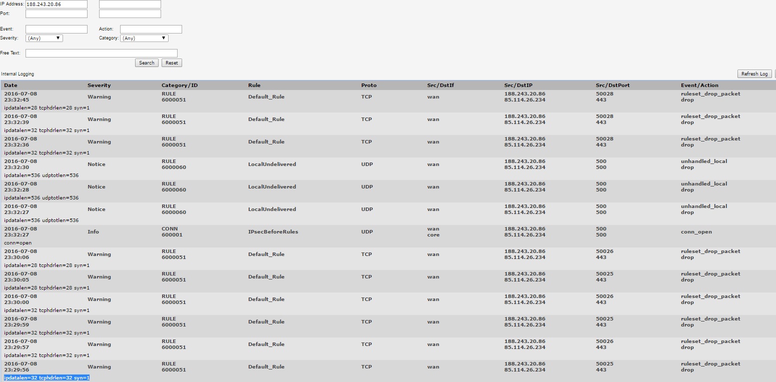The image size is (776, 382).
Task: Click the Search button
Action: point(147,63)
